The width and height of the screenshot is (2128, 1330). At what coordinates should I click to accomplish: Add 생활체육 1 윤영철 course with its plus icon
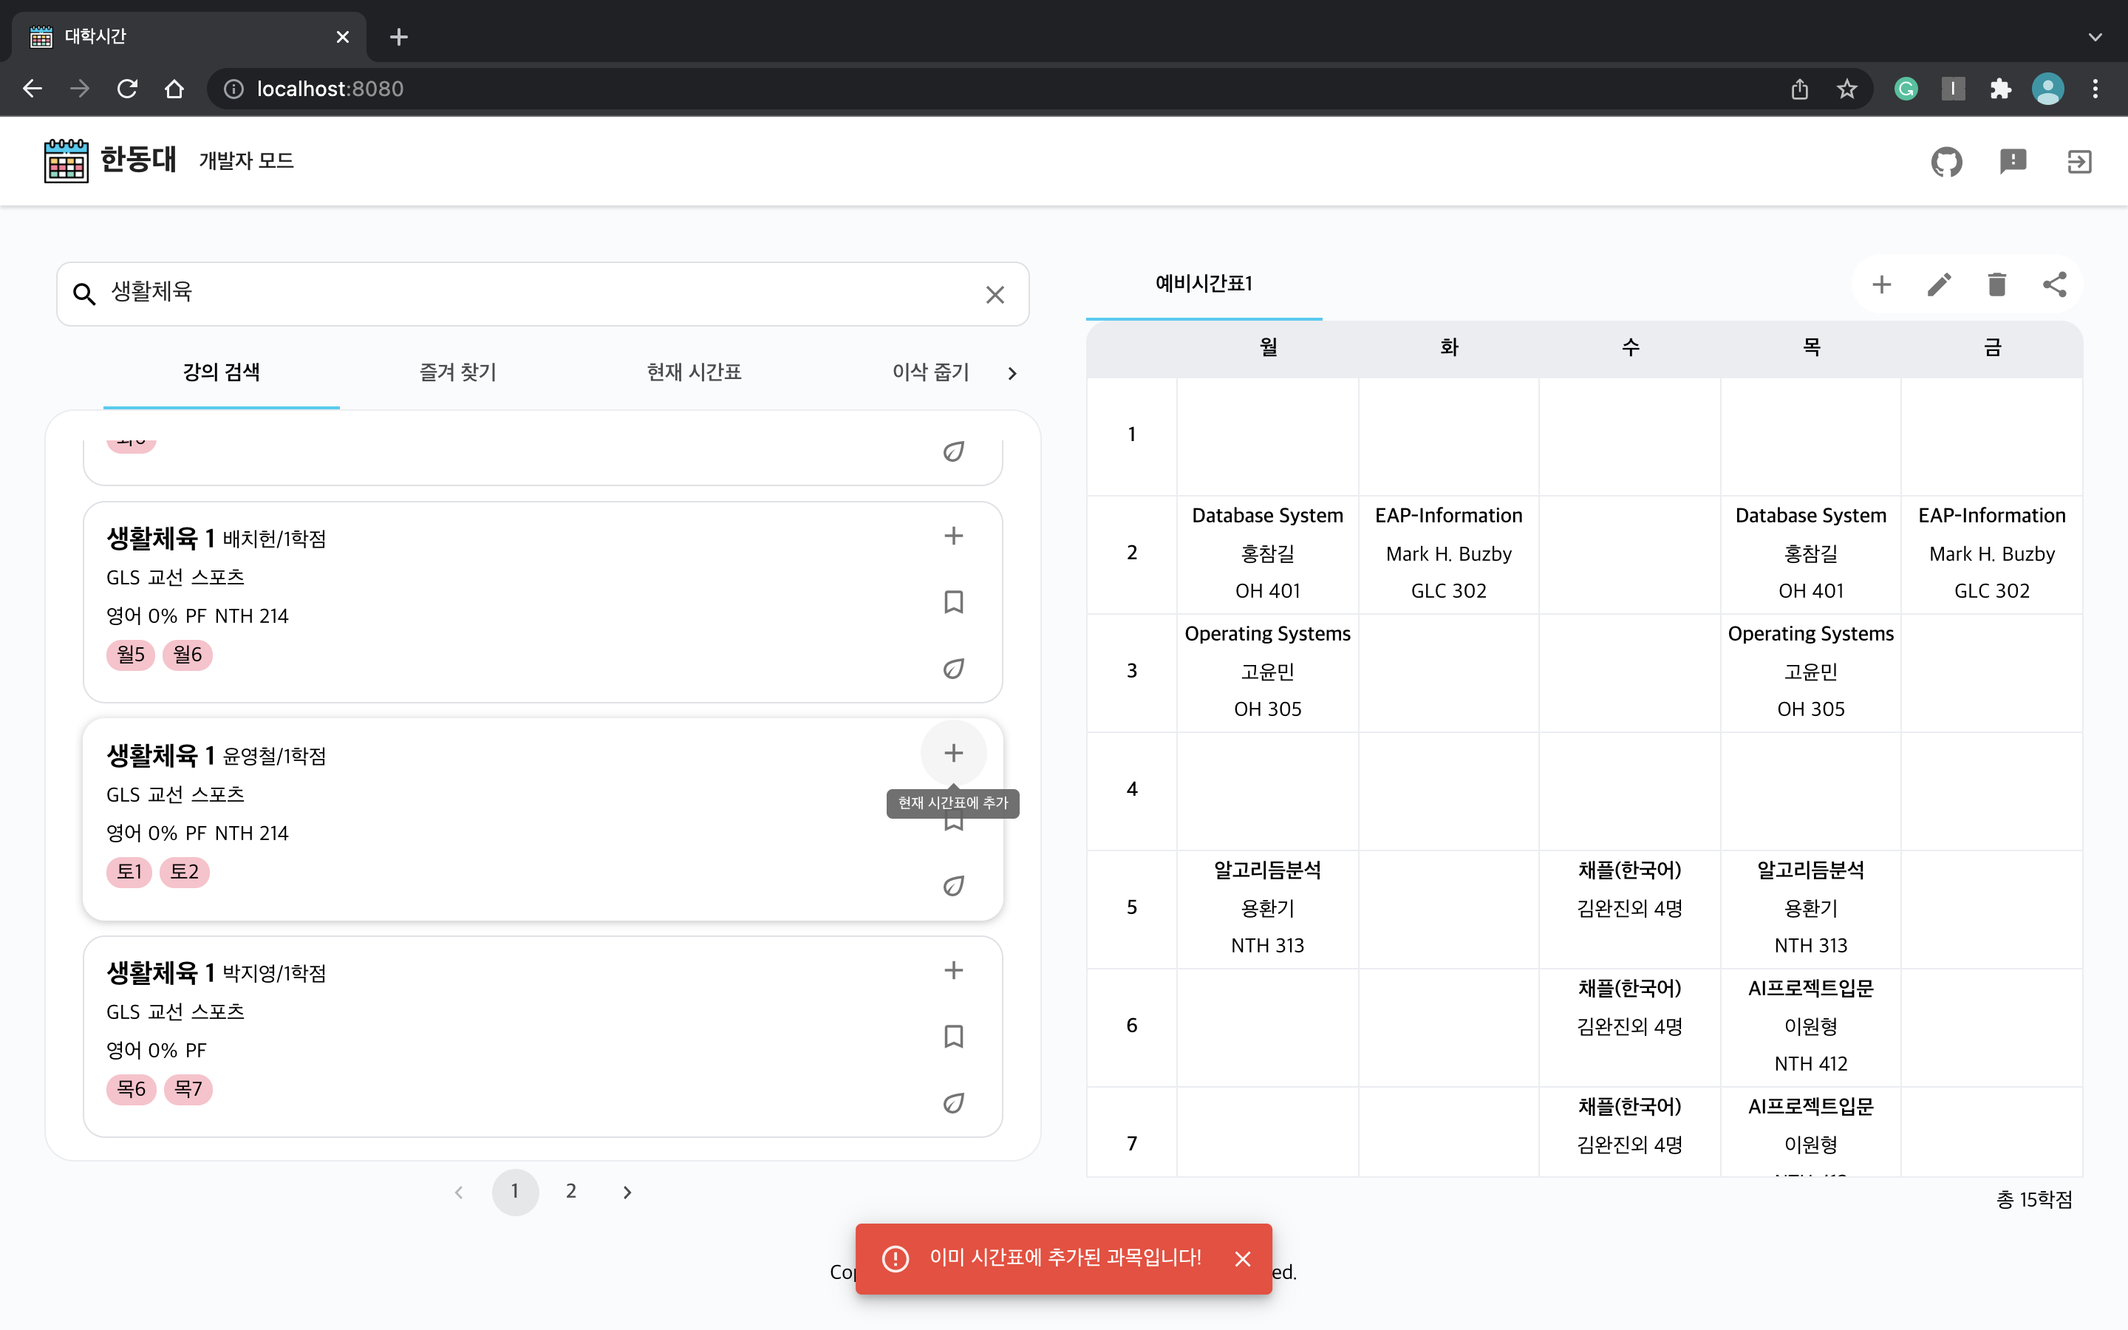tap(953, 753)
